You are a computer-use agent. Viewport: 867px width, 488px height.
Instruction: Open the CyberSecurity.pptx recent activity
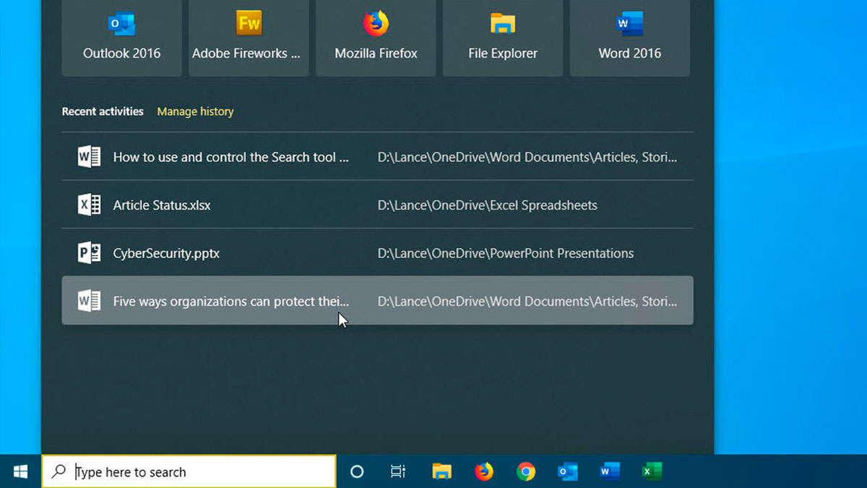[x=377, y=253]
